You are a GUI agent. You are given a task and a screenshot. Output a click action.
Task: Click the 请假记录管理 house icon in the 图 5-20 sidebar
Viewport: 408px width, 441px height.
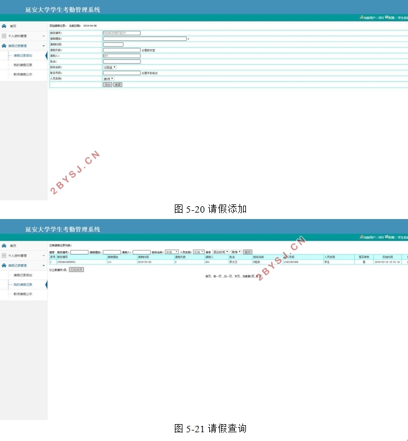tap(4, 45)
